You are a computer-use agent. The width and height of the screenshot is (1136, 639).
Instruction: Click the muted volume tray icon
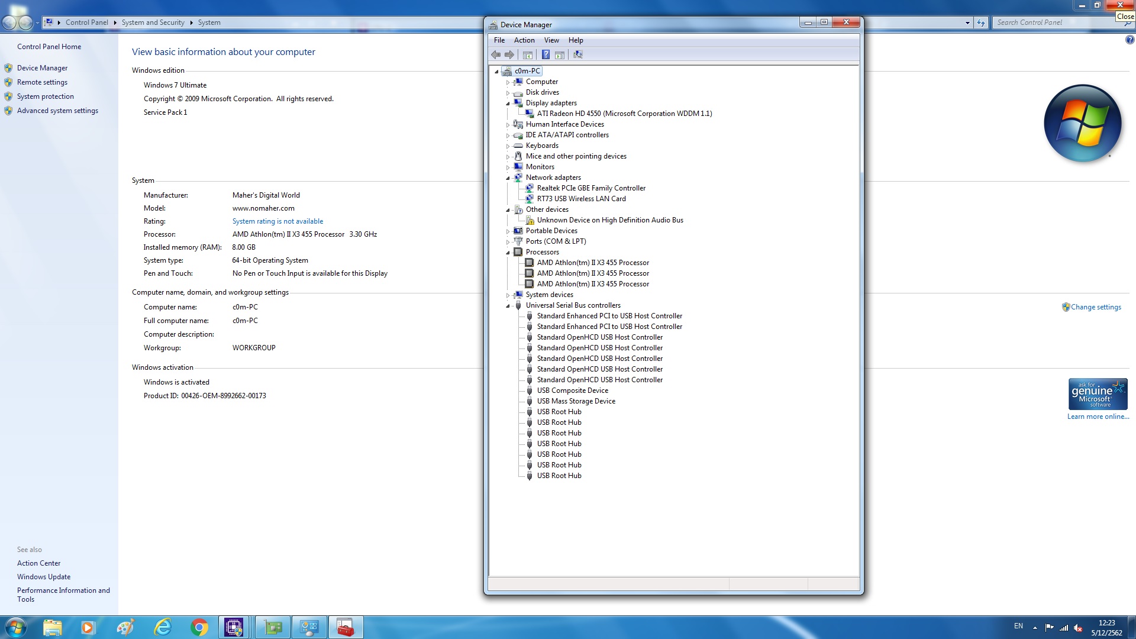click(1079, 628)
